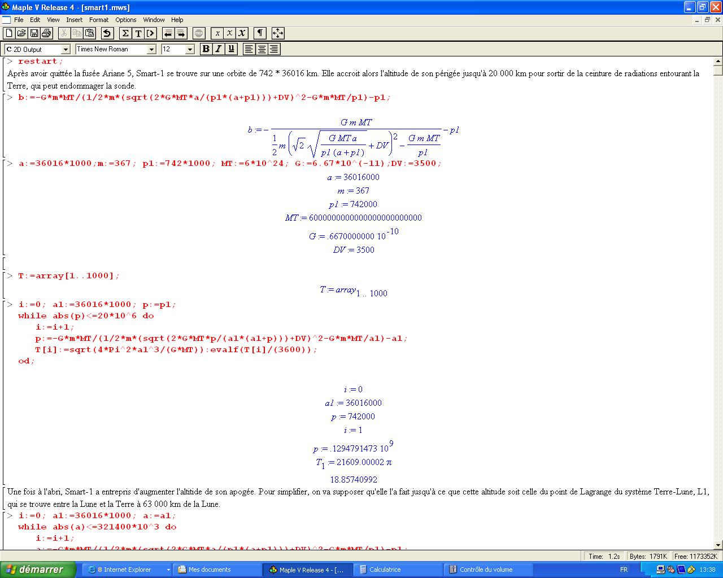The height and width of the screenshot is (578, 723).
Task: Show nonprinting characters with the paragraph icon
Action: coord(259,33)
